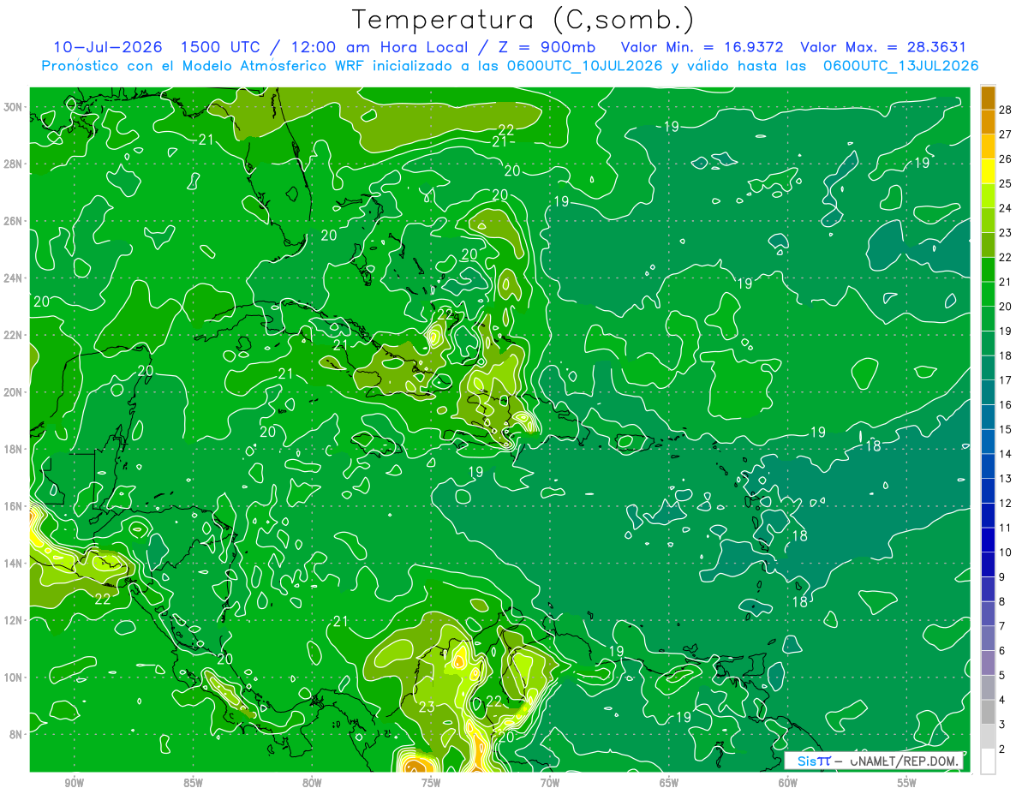Click the 75W longitude axis label
1028x794 pixels.
tap(431, 783)
